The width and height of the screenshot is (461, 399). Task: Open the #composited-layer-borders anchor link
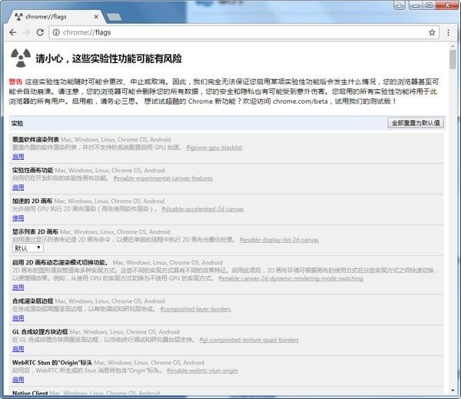pyautogui.click(x=196, y=309)
